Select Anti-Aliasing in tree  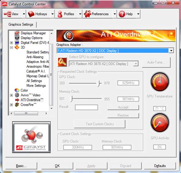35,57
